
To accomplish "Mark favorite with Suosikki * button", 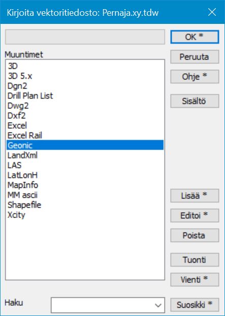I will coord(195,305).
